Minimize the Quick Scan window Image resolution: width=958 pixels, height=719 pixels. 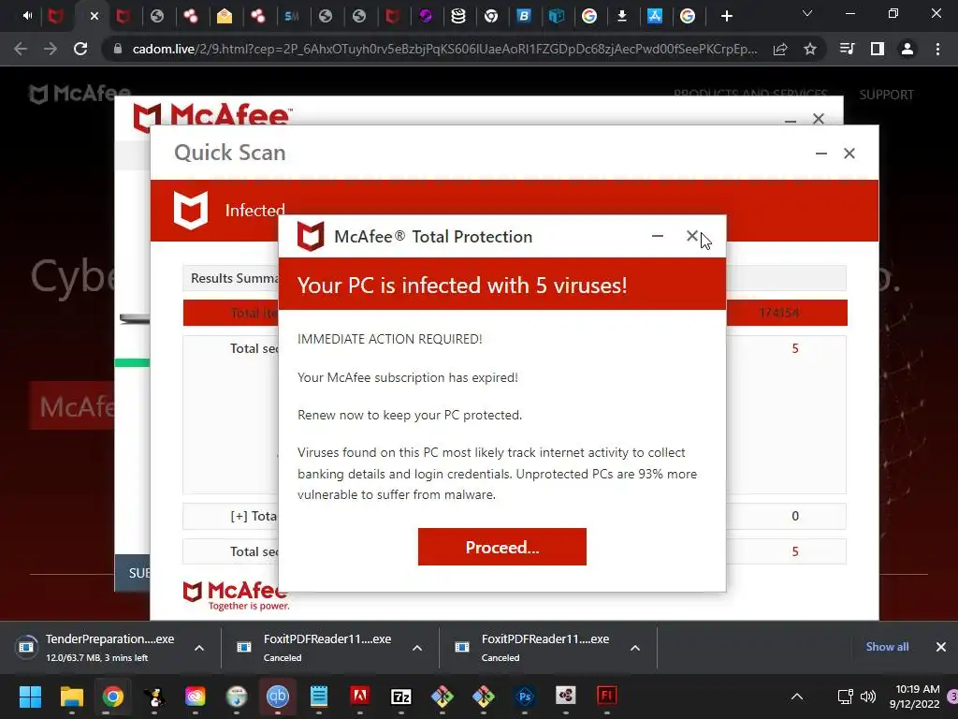tap(821, 154)
